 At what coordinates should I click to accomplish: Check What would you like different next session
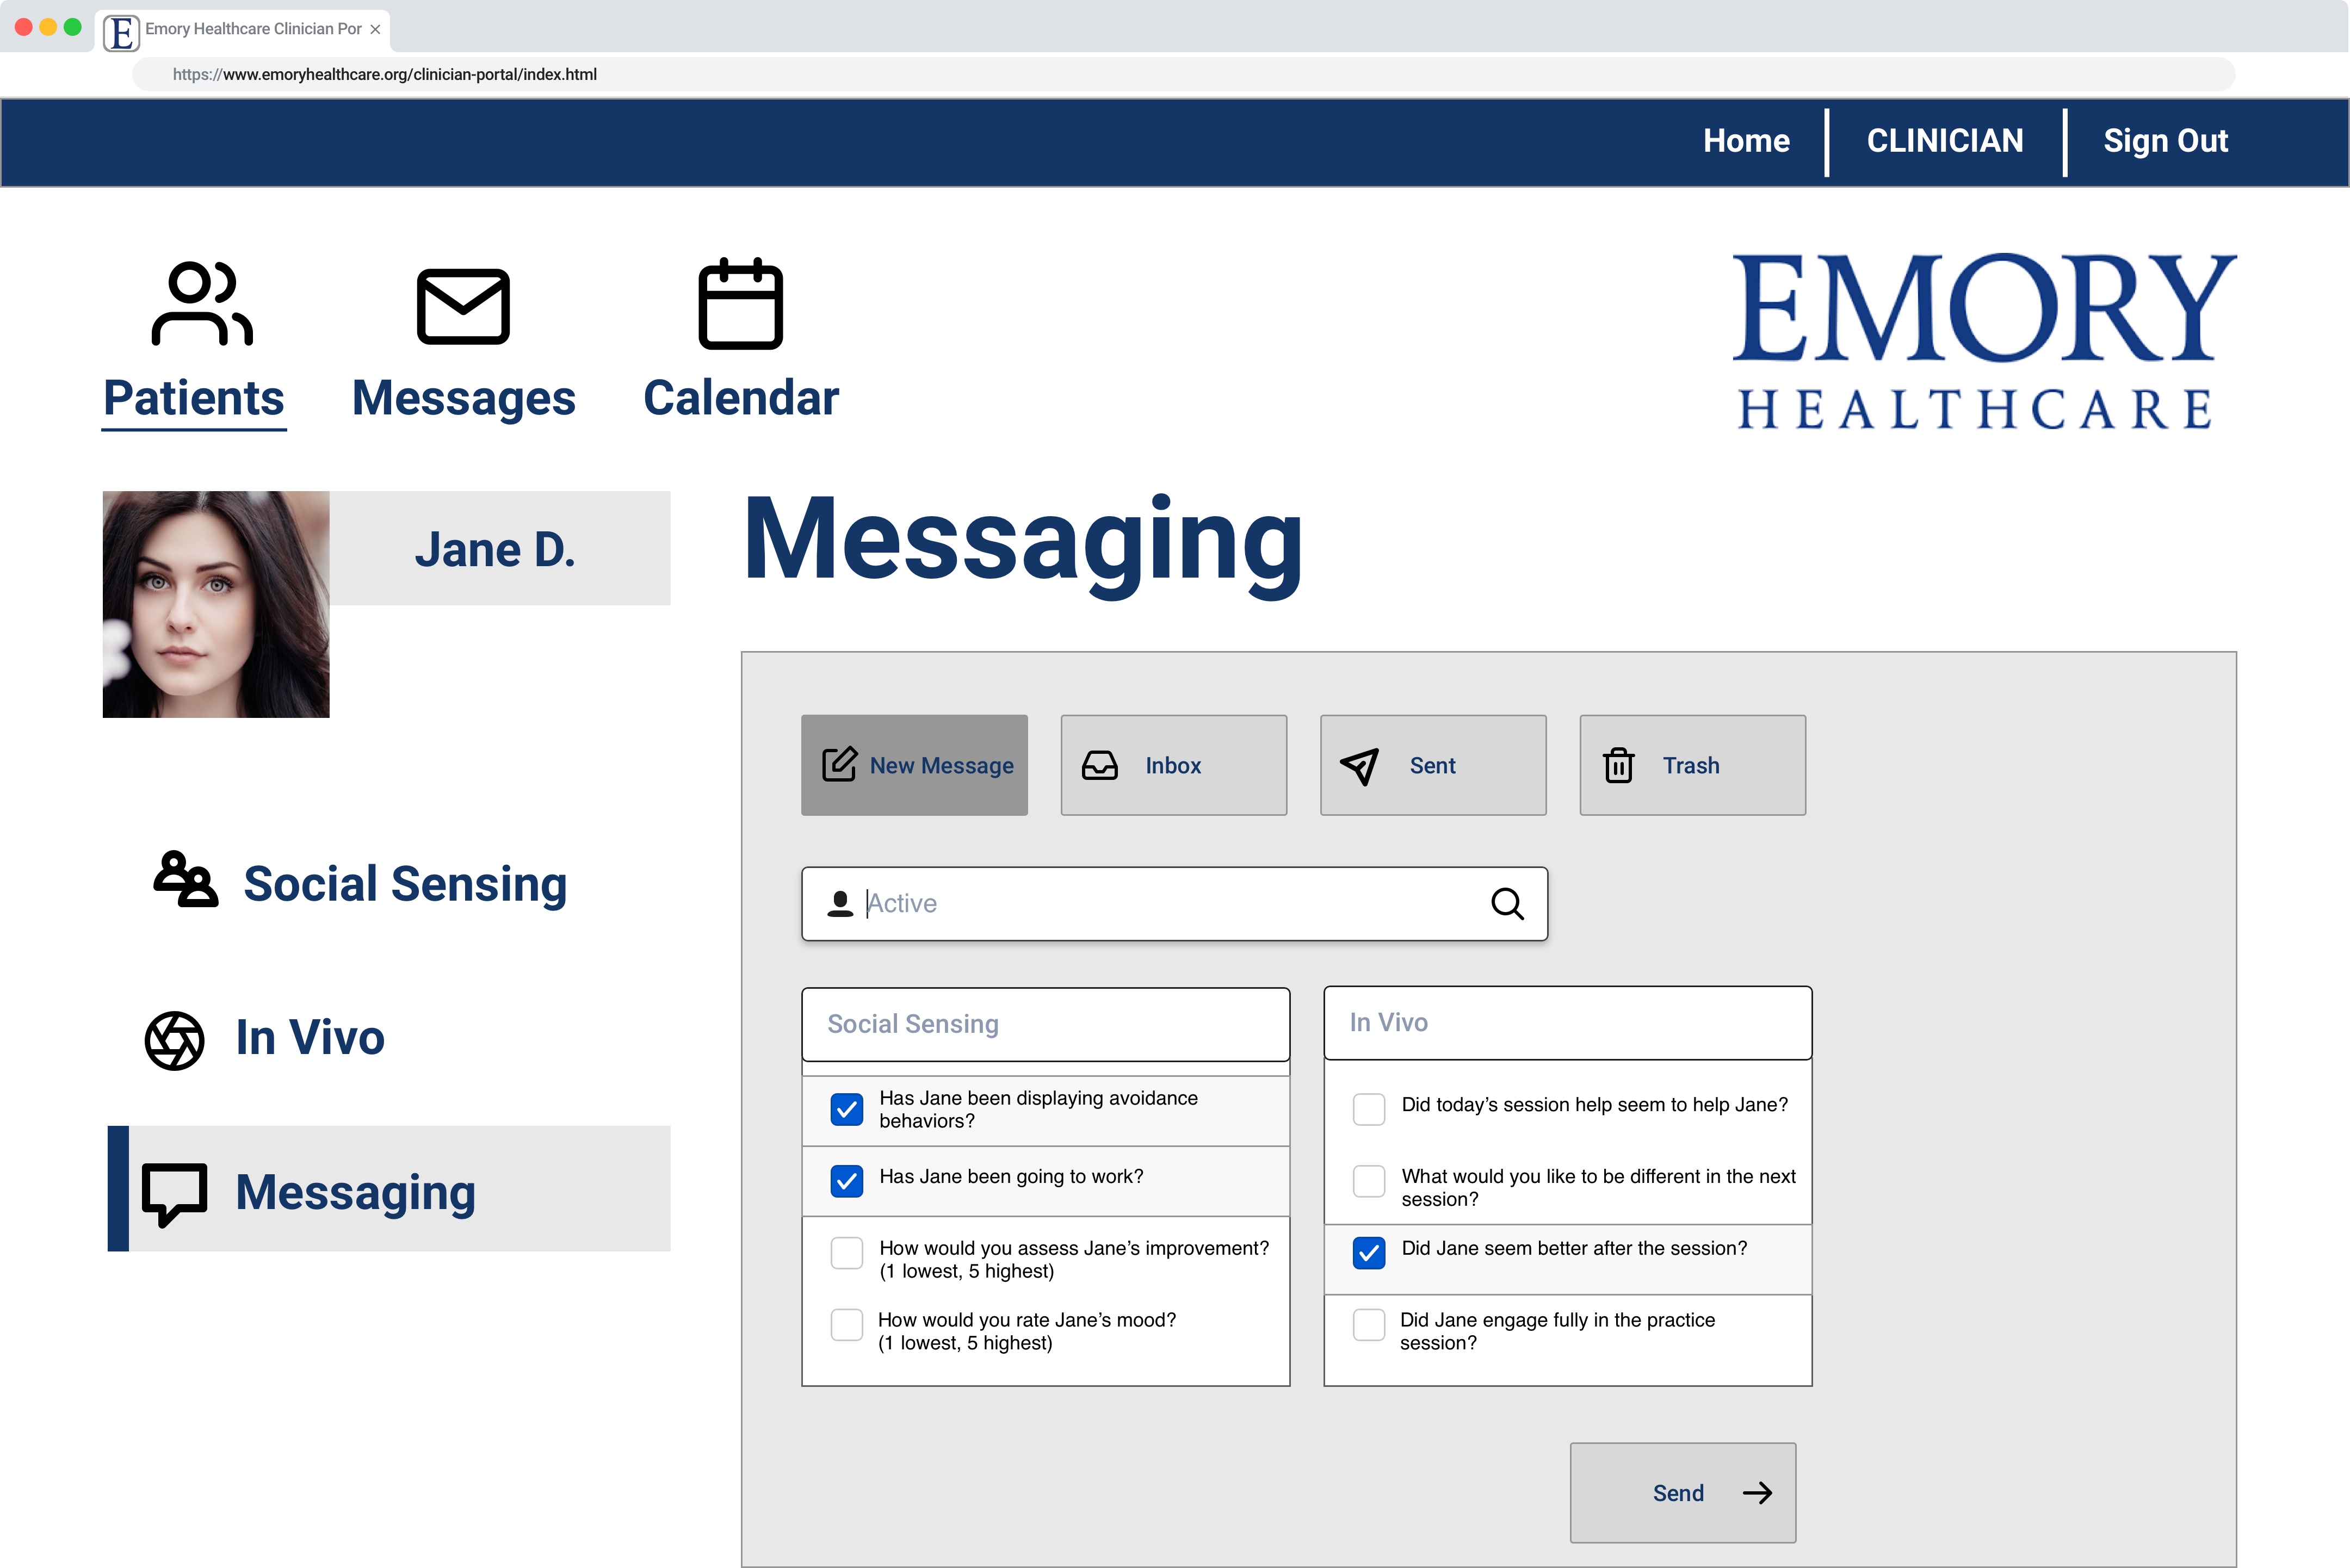(1368, 1181)
